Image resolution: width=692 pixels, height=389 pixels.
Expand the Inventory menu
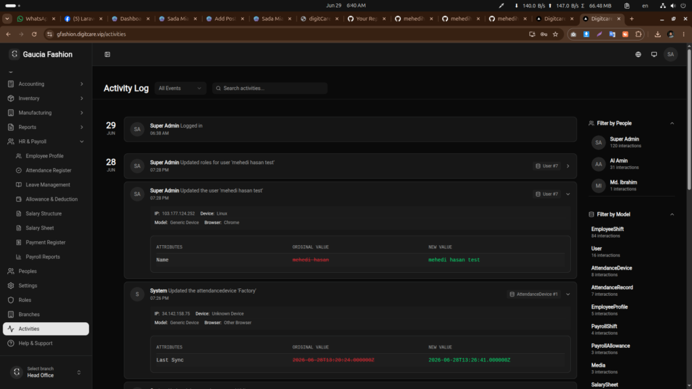point(46,99)
